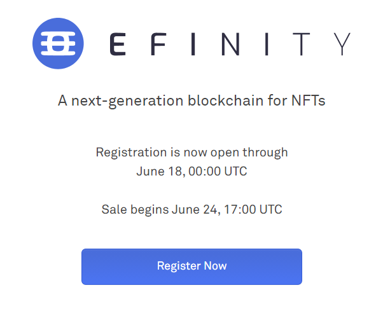The image size is (383, 323).
Task: Select the letter E in the wordmark
Action: coord(118,44)
